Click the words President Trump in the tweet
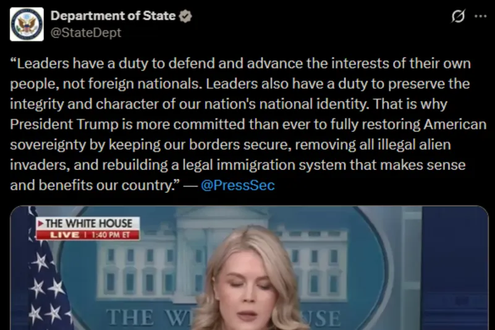495x330 pixels. tap(64, 124)
